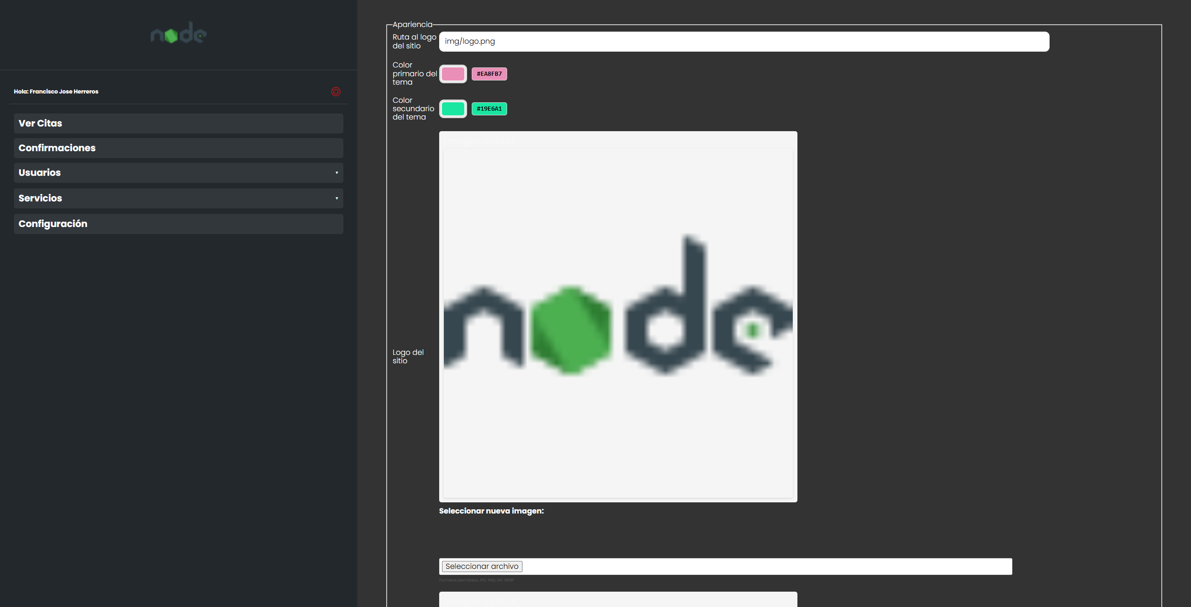Click the Color primario del tema label
1191x607 pixels.
[415, 73]
